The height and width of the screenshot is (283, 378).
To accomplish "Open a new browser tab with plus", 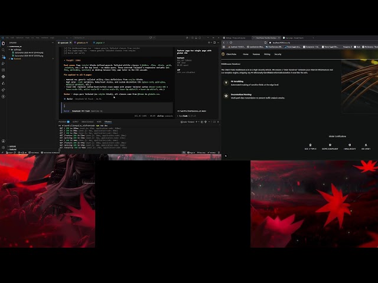I will [x=313, y=38].
